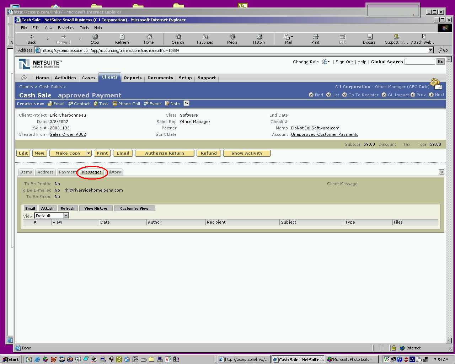
Task: Go to Next record arrow
Action: pyautogui.click(x=431, y=95)
